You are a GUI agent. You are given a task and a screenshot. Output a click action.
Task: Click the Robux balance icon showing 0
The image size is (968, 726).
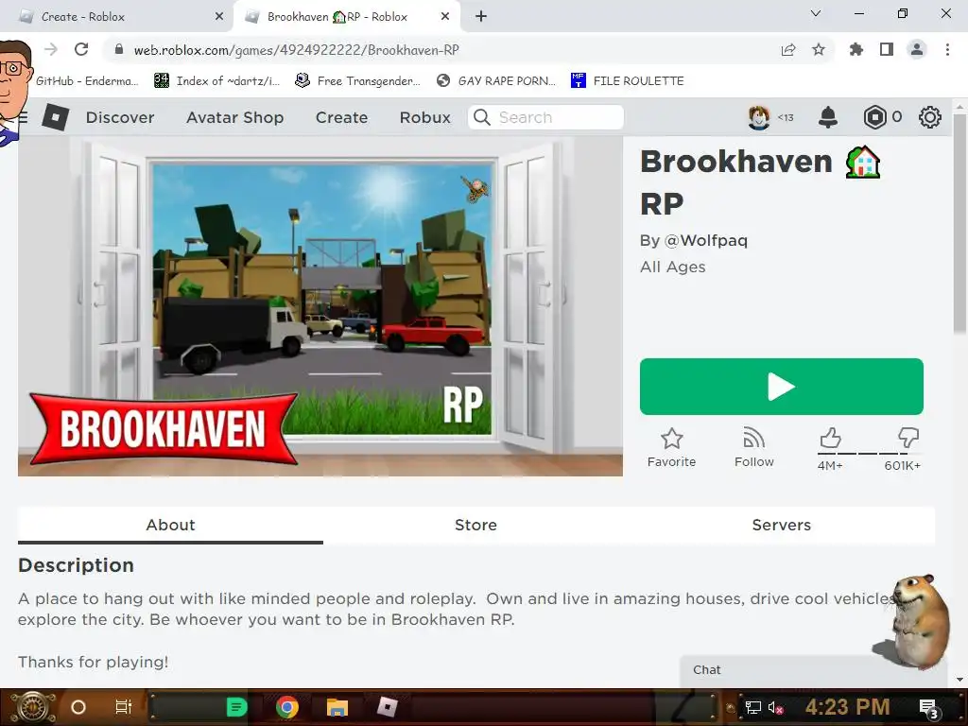coord(874,117)
